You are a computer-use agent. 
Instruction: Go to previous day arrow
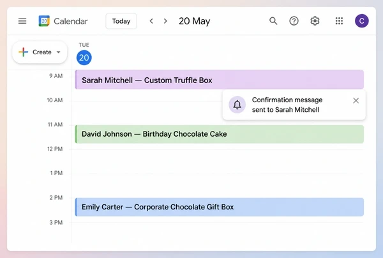pos(151,21)
